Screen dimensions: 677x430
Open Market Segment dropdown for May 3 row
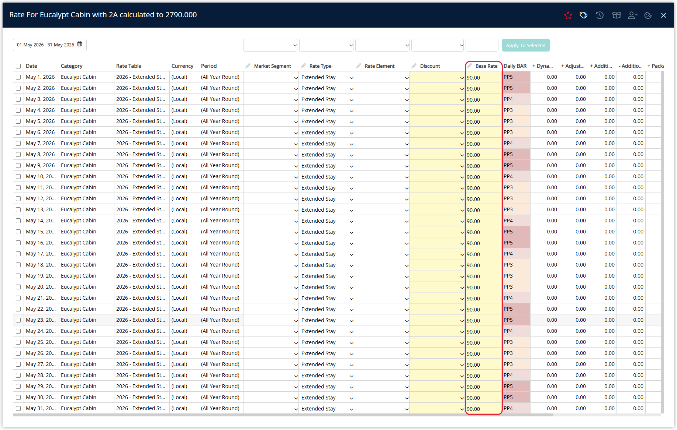tap(271, 99)
